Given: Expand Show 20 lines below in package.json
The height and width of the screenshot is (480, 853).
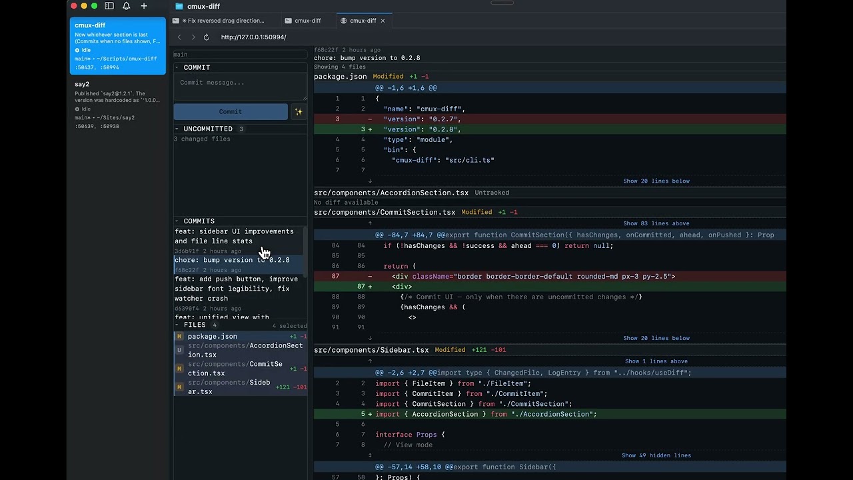Looking at the screenshot, I should (x=656, y=181).
